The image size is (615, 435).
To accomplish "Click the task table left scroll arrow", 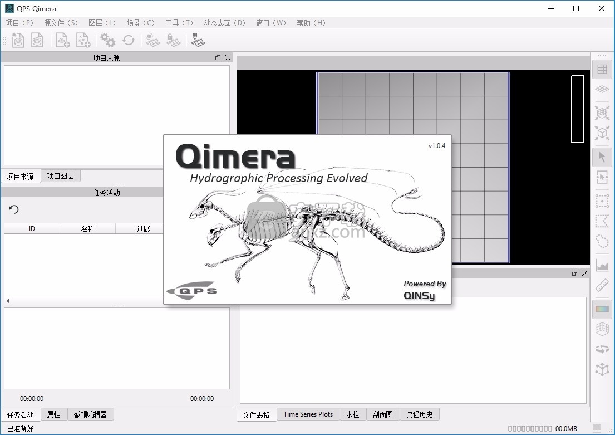I will tap(8, 301).
